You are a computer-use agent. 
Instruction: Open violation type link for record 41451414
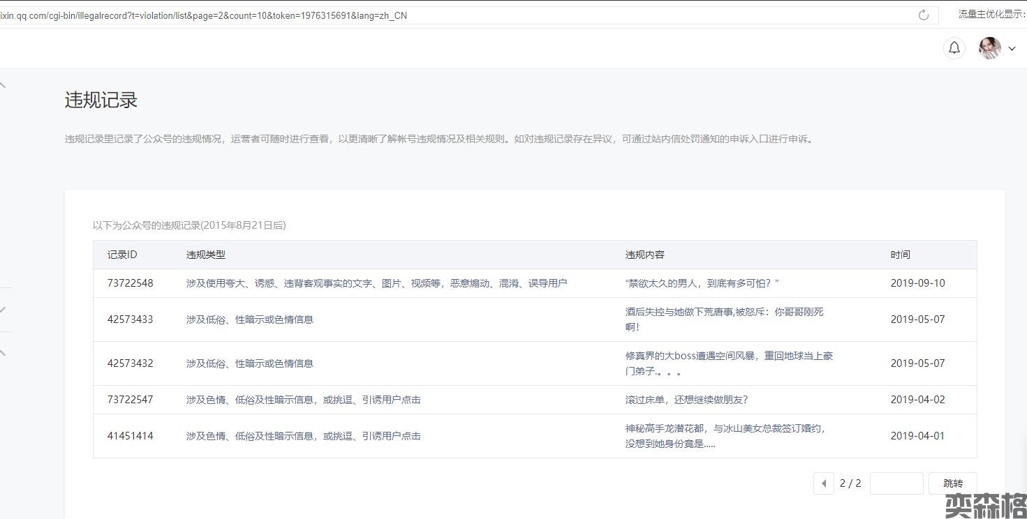(303, 436)
